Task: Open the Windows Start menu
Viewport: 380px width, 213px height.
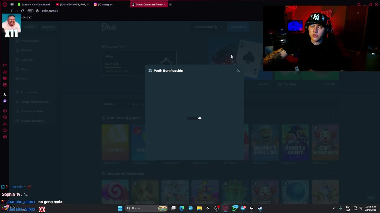Action: tap(120, 208)
